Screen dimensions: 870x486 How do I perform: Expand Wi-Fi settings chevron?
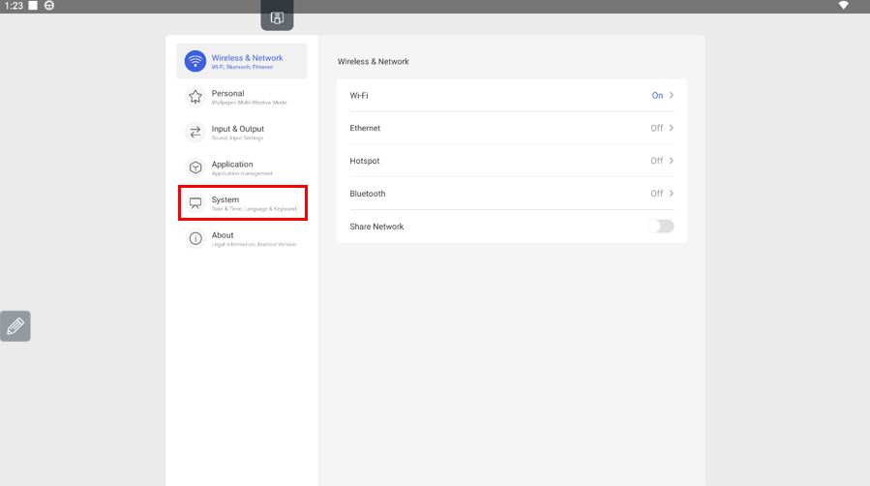[672, 96]
